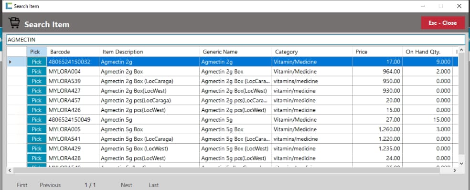Pick the MYLORA004 Agmectin 2g Box item
The height and width of the screenshot is (190, 470).
tap(37, 72)
